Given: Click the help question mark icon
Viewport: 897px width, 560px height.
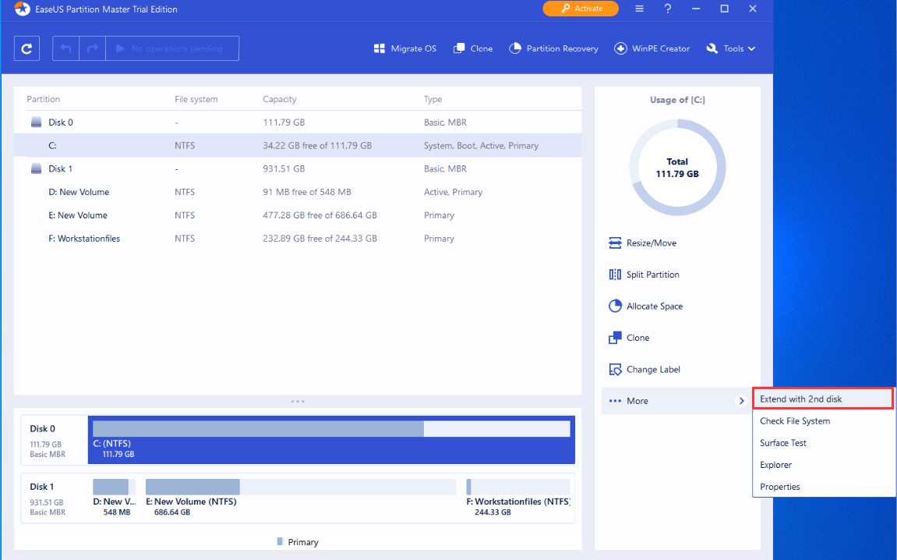Looking at the screenshot, I should click(x=668, y=9).
